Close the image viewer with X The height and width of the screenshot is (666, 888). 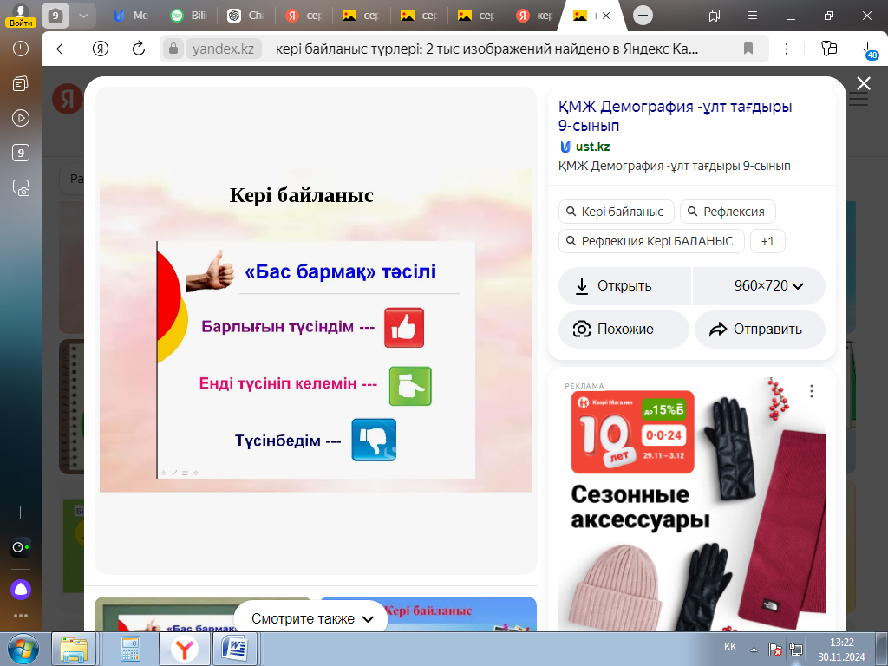pyautogui.click(x=864, y=84)
